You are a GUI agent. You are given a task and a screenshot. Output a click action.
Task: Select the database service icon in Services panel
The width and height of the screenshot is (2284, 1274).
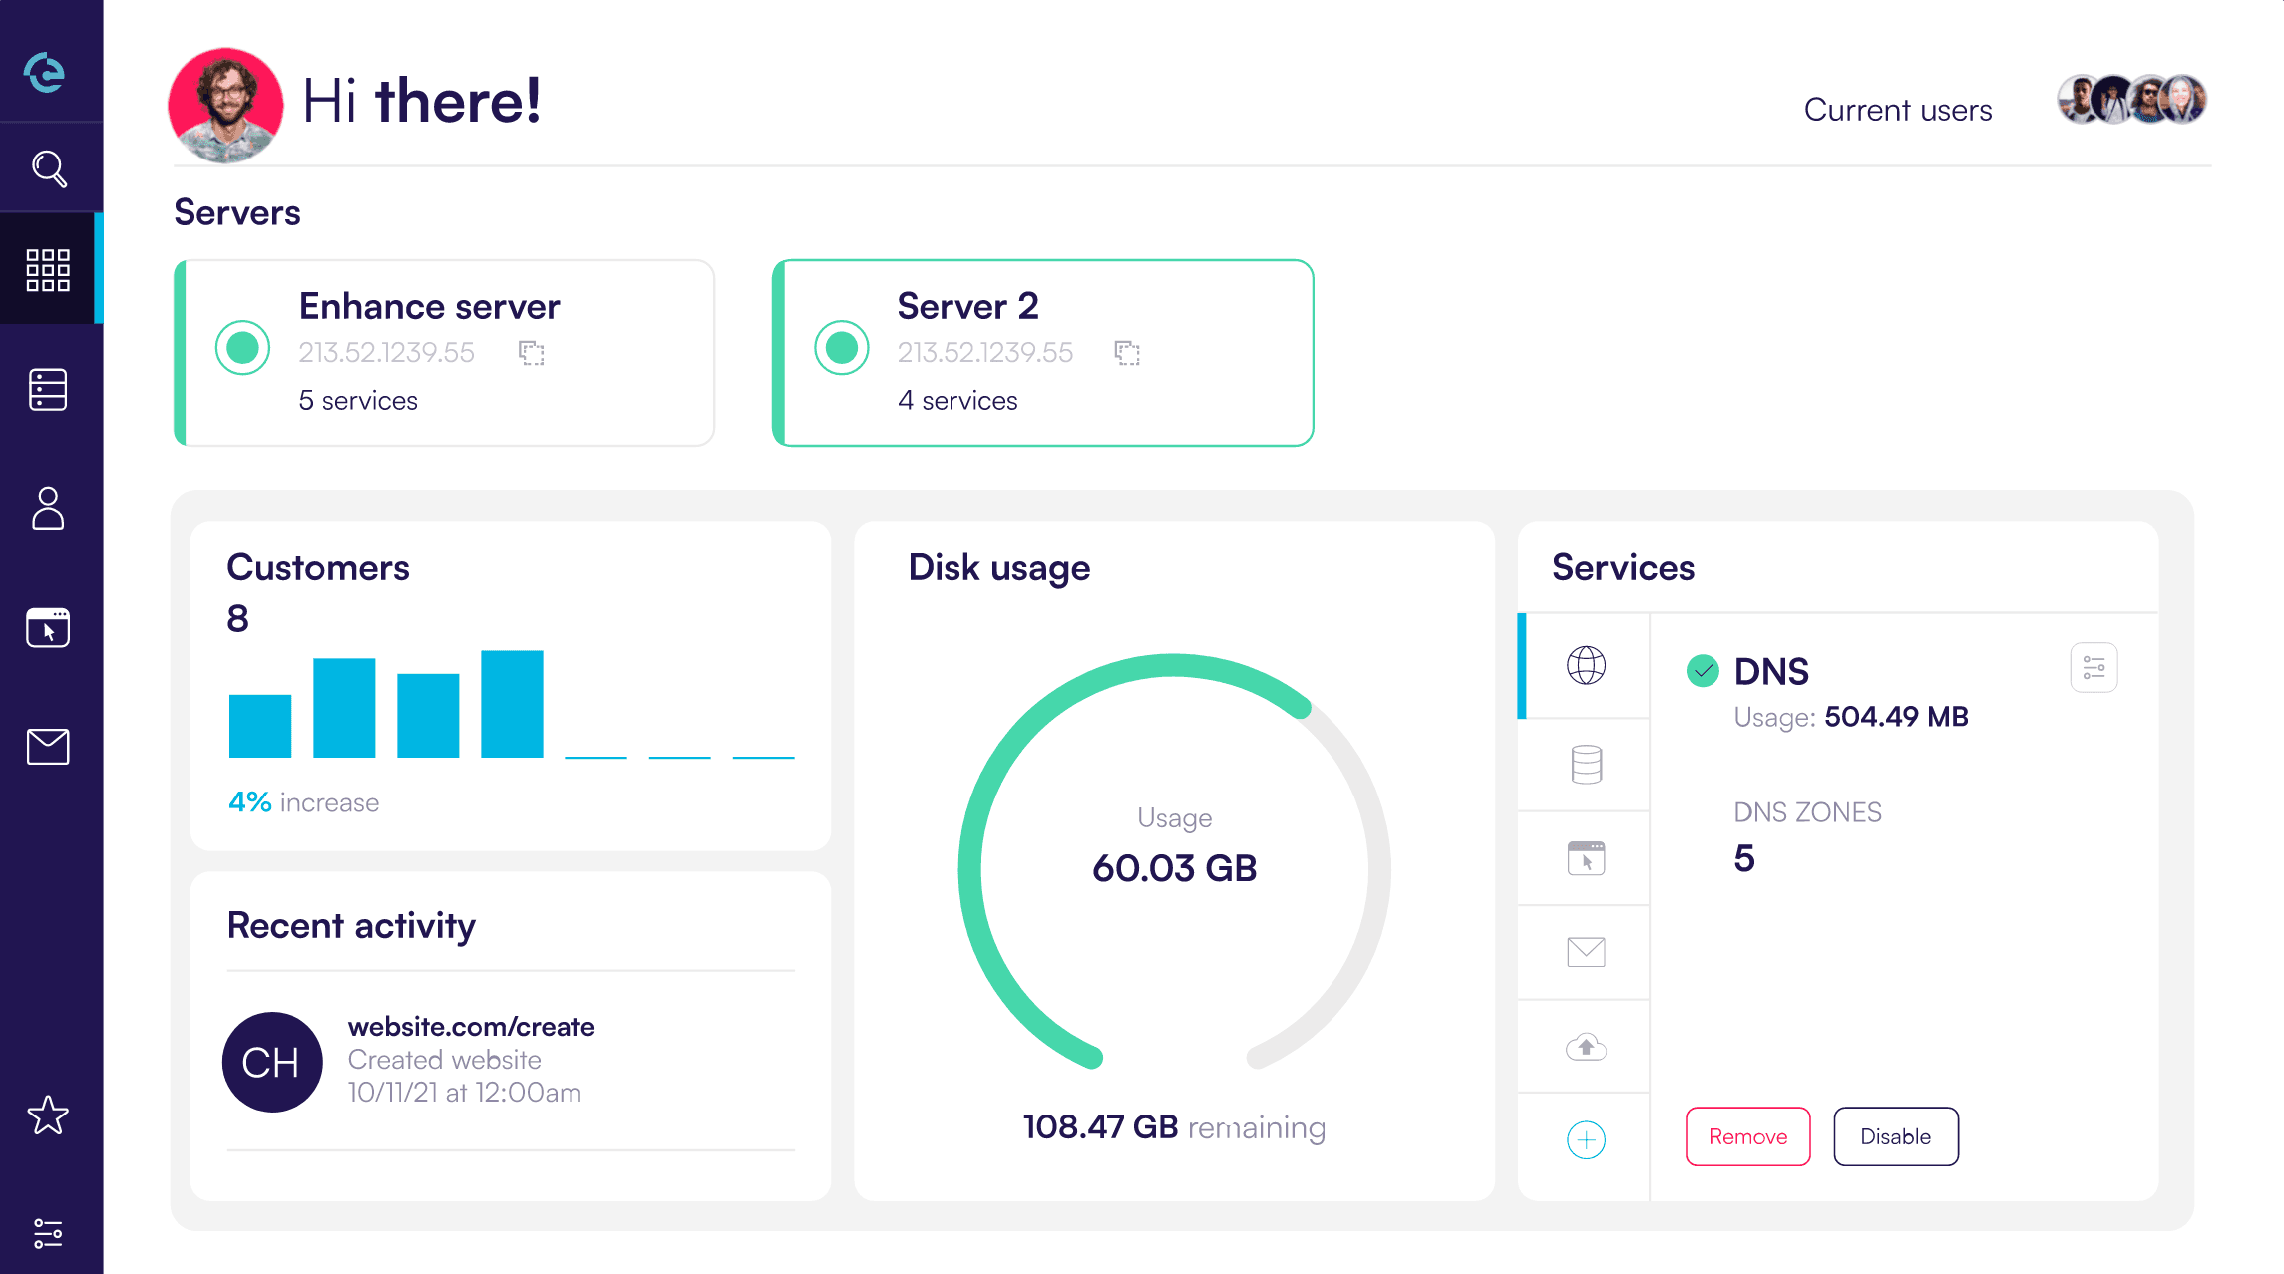(1584, 764)
